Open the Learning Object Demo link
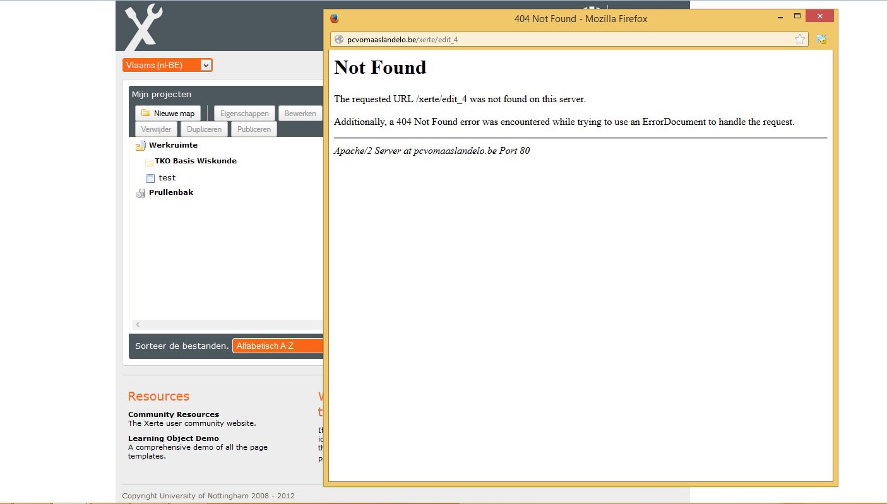887x504 pixels. pos(174,438)
